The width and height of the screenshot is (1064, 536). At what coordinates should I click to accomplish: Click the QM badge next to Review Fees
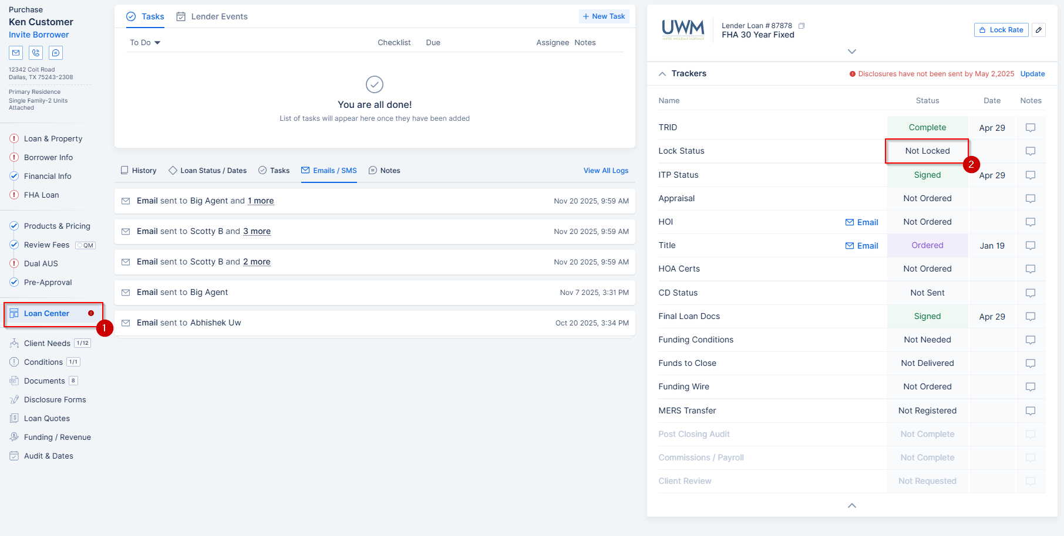coord(85,245)
